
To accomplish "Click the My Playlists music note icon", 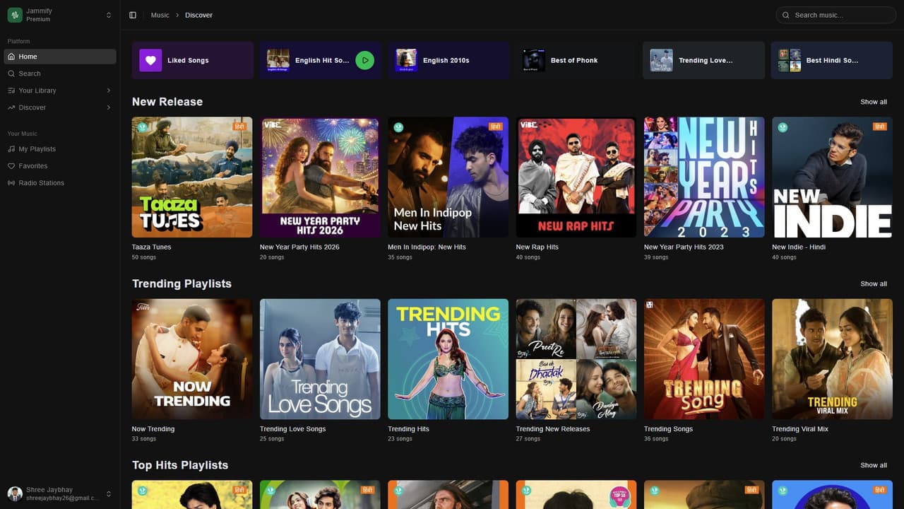I will [11, 149].
